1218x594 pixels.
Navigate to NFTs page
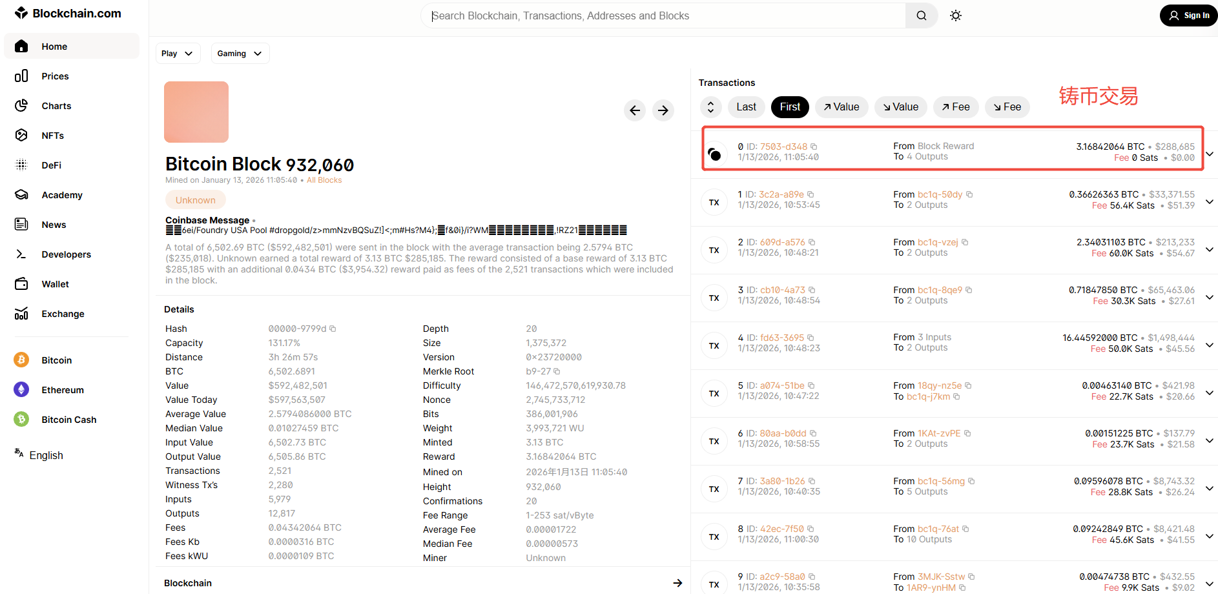pos(52,136)
